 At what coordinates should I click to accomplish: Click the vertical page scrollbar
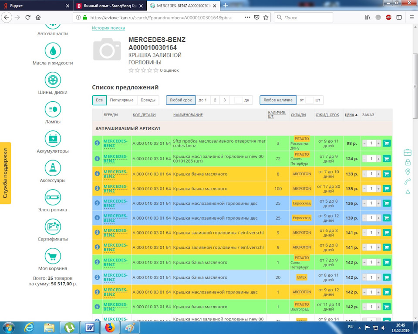(415, 86)
